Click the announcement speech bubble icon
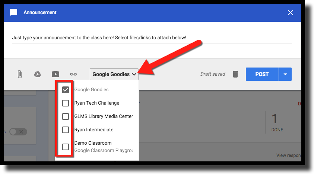This screenshot has height=174, width=314. pos(13,13)
